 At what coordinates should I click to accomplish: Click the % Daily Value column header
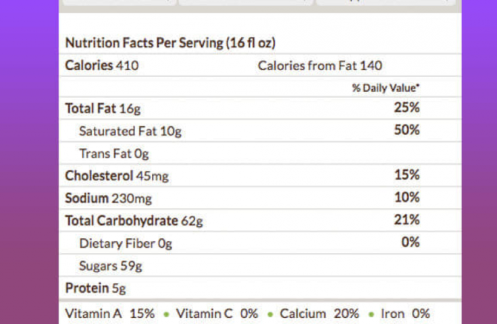(386, 88)
